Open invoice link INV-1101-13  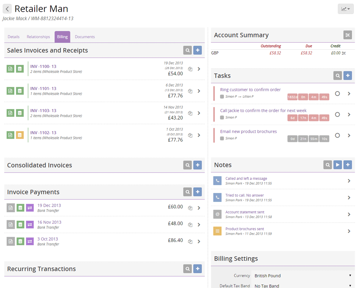43,89
